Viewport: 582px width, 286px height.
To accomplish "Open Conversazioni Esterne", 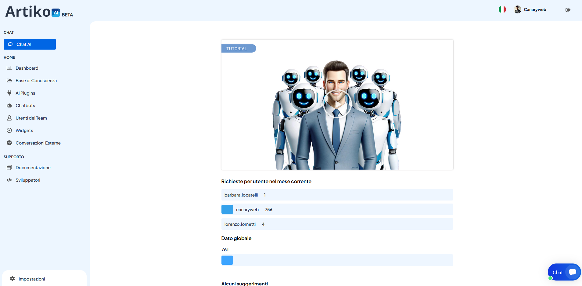I will tap(38, 143).
